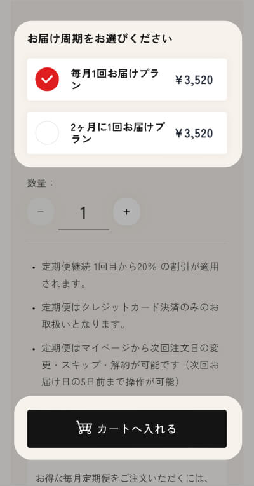
Task: Add item with カートへ入れる button
Action: 127,429
